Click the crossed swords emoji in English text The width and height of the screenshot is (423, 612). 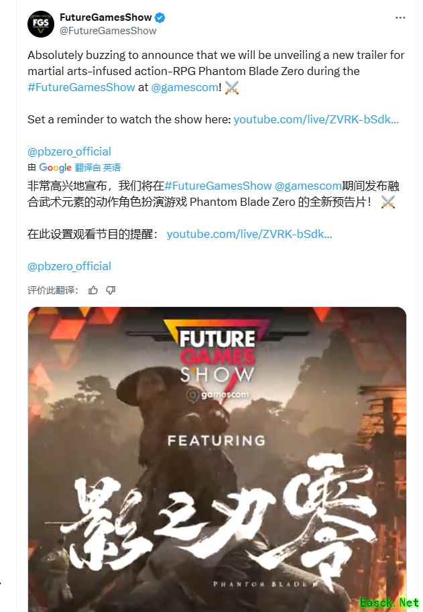pos(232,88)
